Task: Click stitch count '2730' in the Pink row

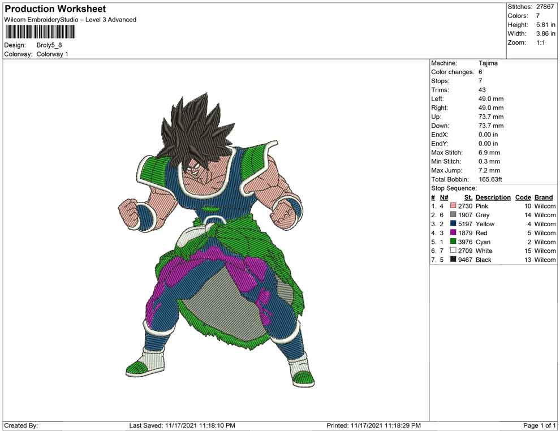Action: click(466, 206)
